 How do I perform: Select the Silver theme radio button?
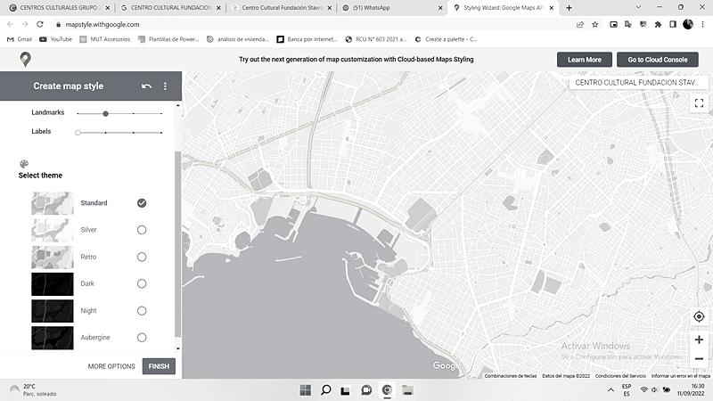142,230
